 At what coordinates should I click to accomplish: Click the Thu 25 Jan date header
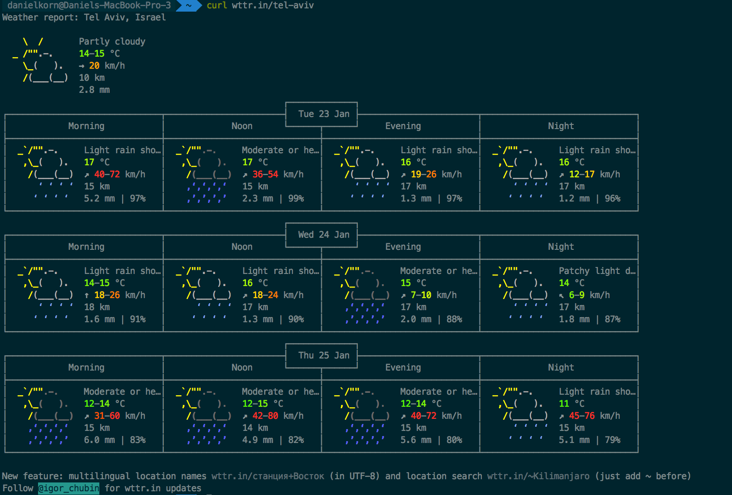coord(324,355)
